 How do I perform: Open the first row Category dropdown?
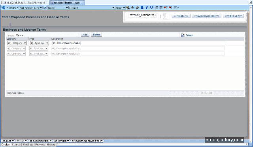(17, 43)
